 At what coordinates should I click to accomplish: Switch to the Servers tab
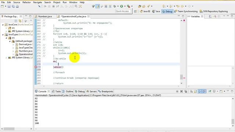[x=91, y=91]
